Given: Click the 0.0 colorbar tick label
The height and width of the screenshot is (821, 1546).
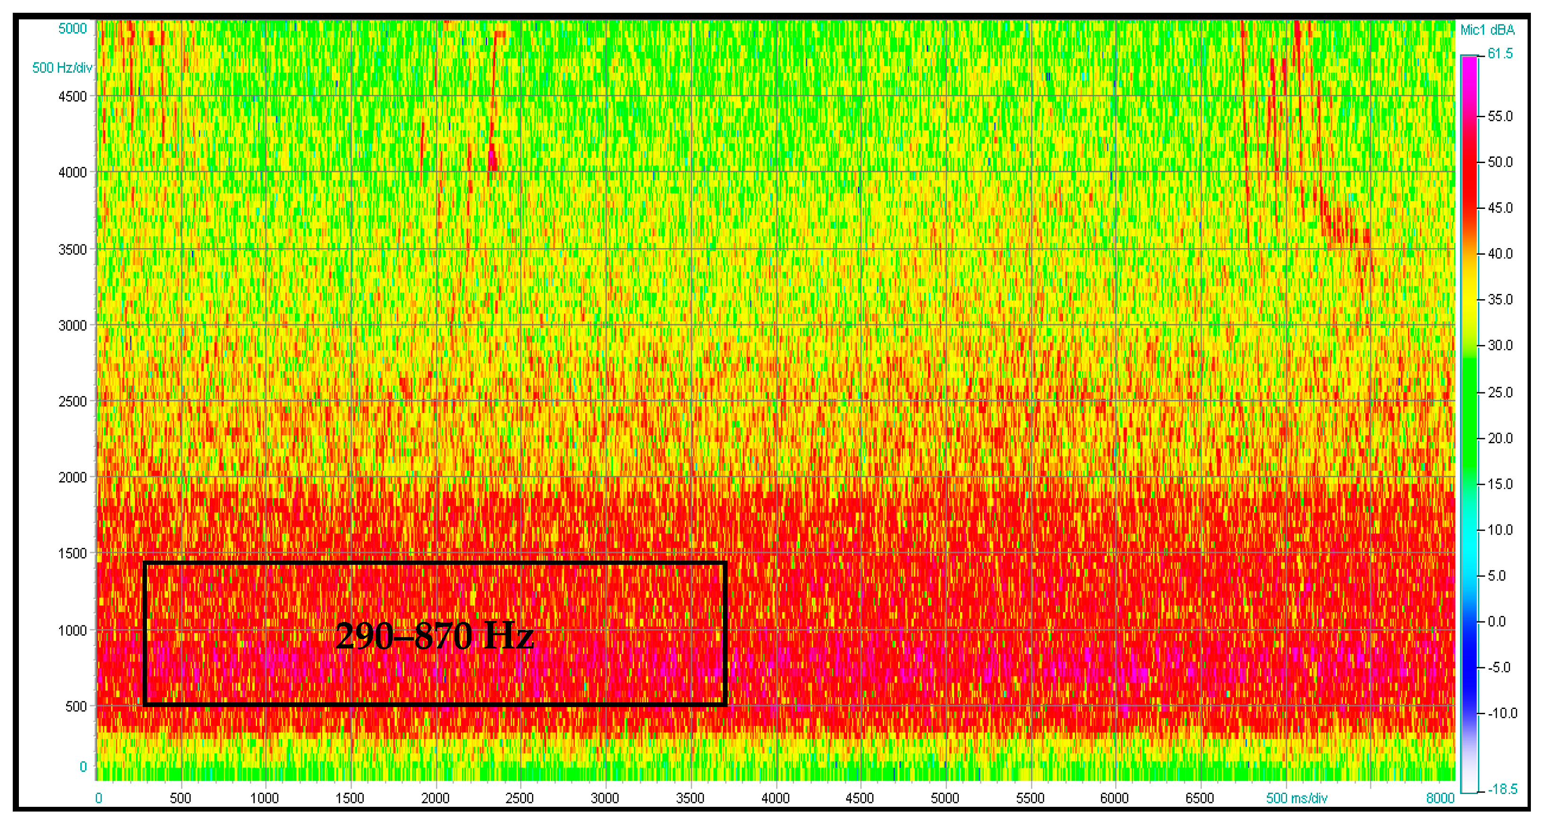Looking at the screenshot, I should (1497, 622).
